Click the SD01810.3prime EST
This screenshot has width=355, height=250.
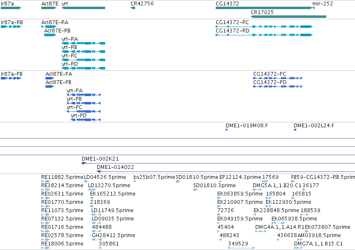195,190
